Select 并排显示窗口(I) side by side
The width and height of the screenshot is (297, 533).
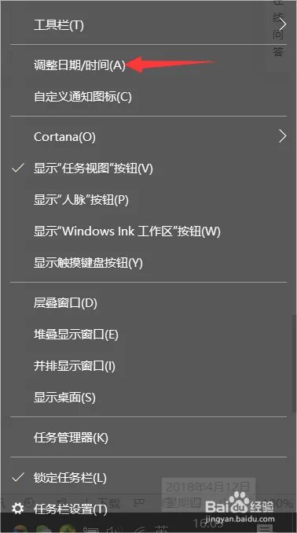(x=75, y=366)
